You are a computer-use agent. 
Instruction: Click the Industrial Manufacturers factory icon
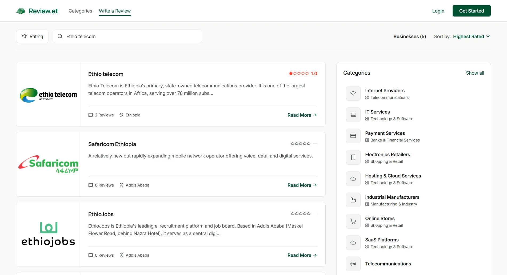pos(353,200)
